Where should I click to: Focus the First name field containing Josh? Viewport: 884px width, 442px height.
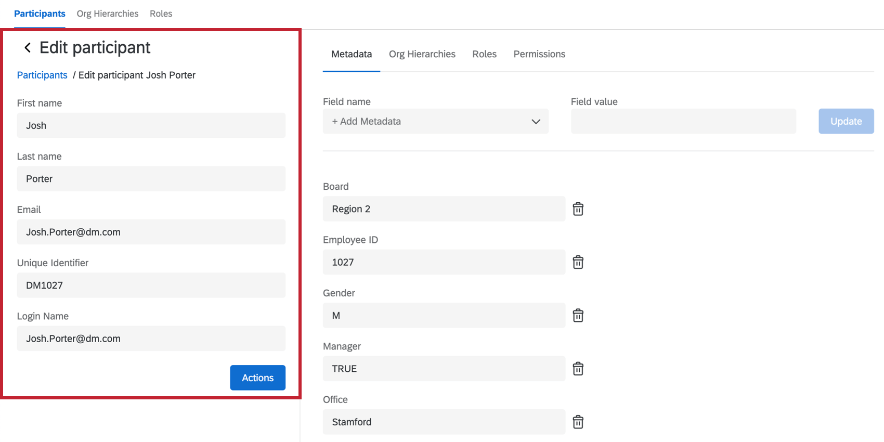(151, 126)
